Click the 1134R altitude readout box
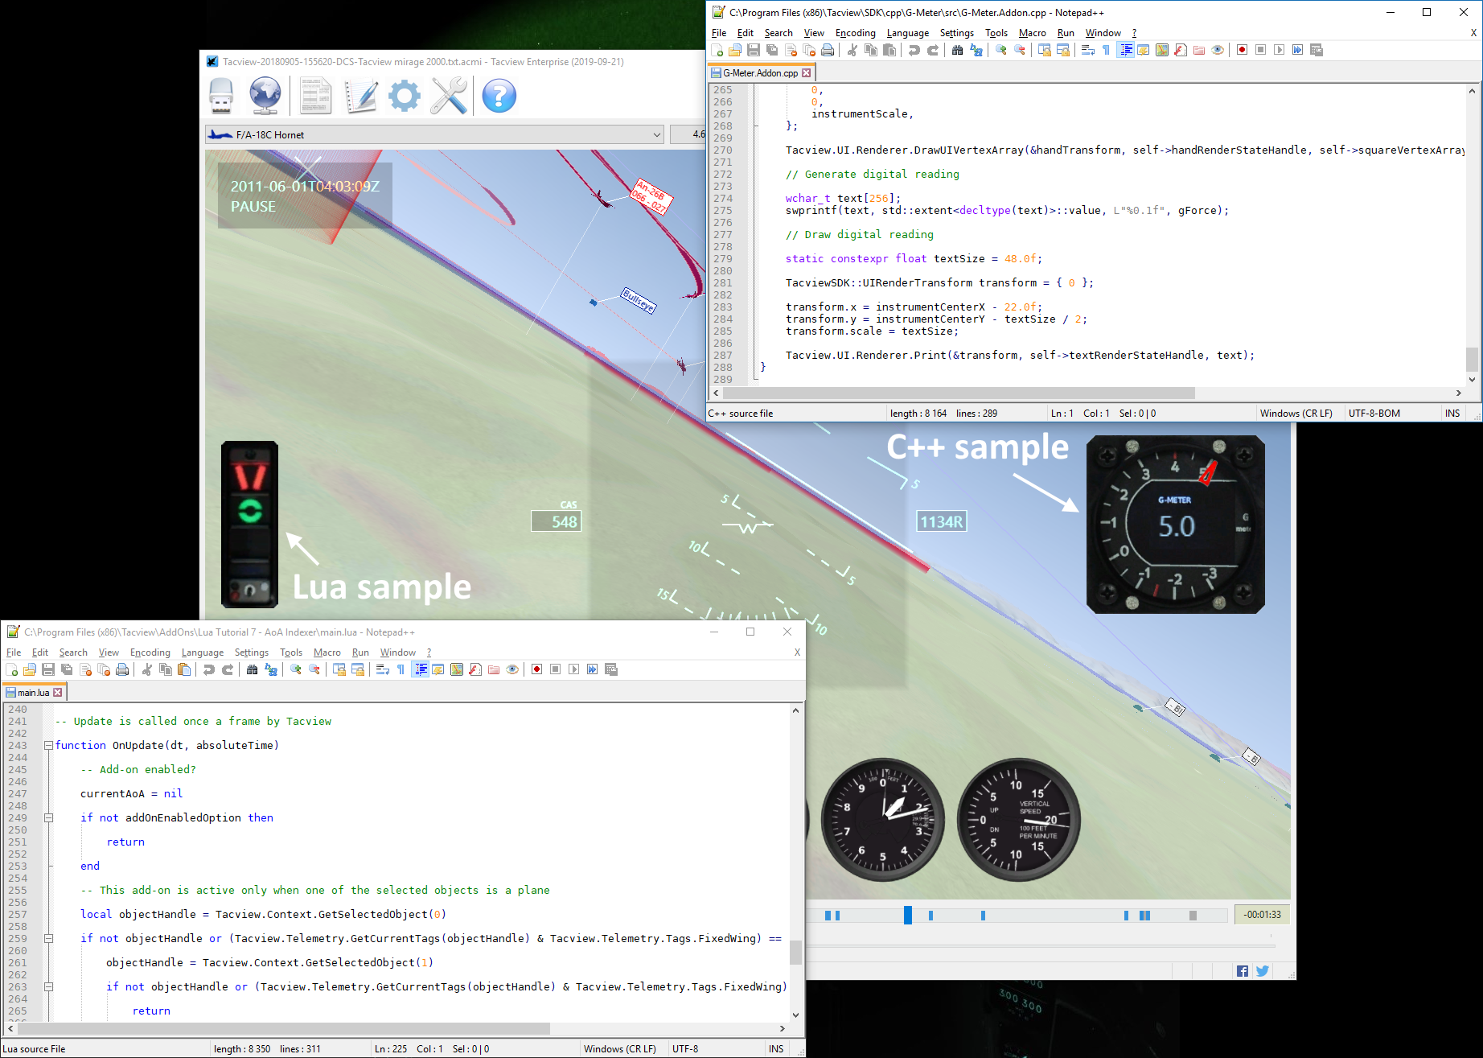The height and width of the screenshot is (1058, 1483). coord(942,521)
